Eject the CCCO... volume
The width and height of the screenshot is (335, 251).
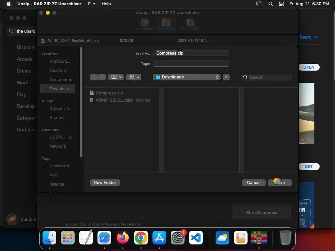pyautogui.click(x=70, y=137)
